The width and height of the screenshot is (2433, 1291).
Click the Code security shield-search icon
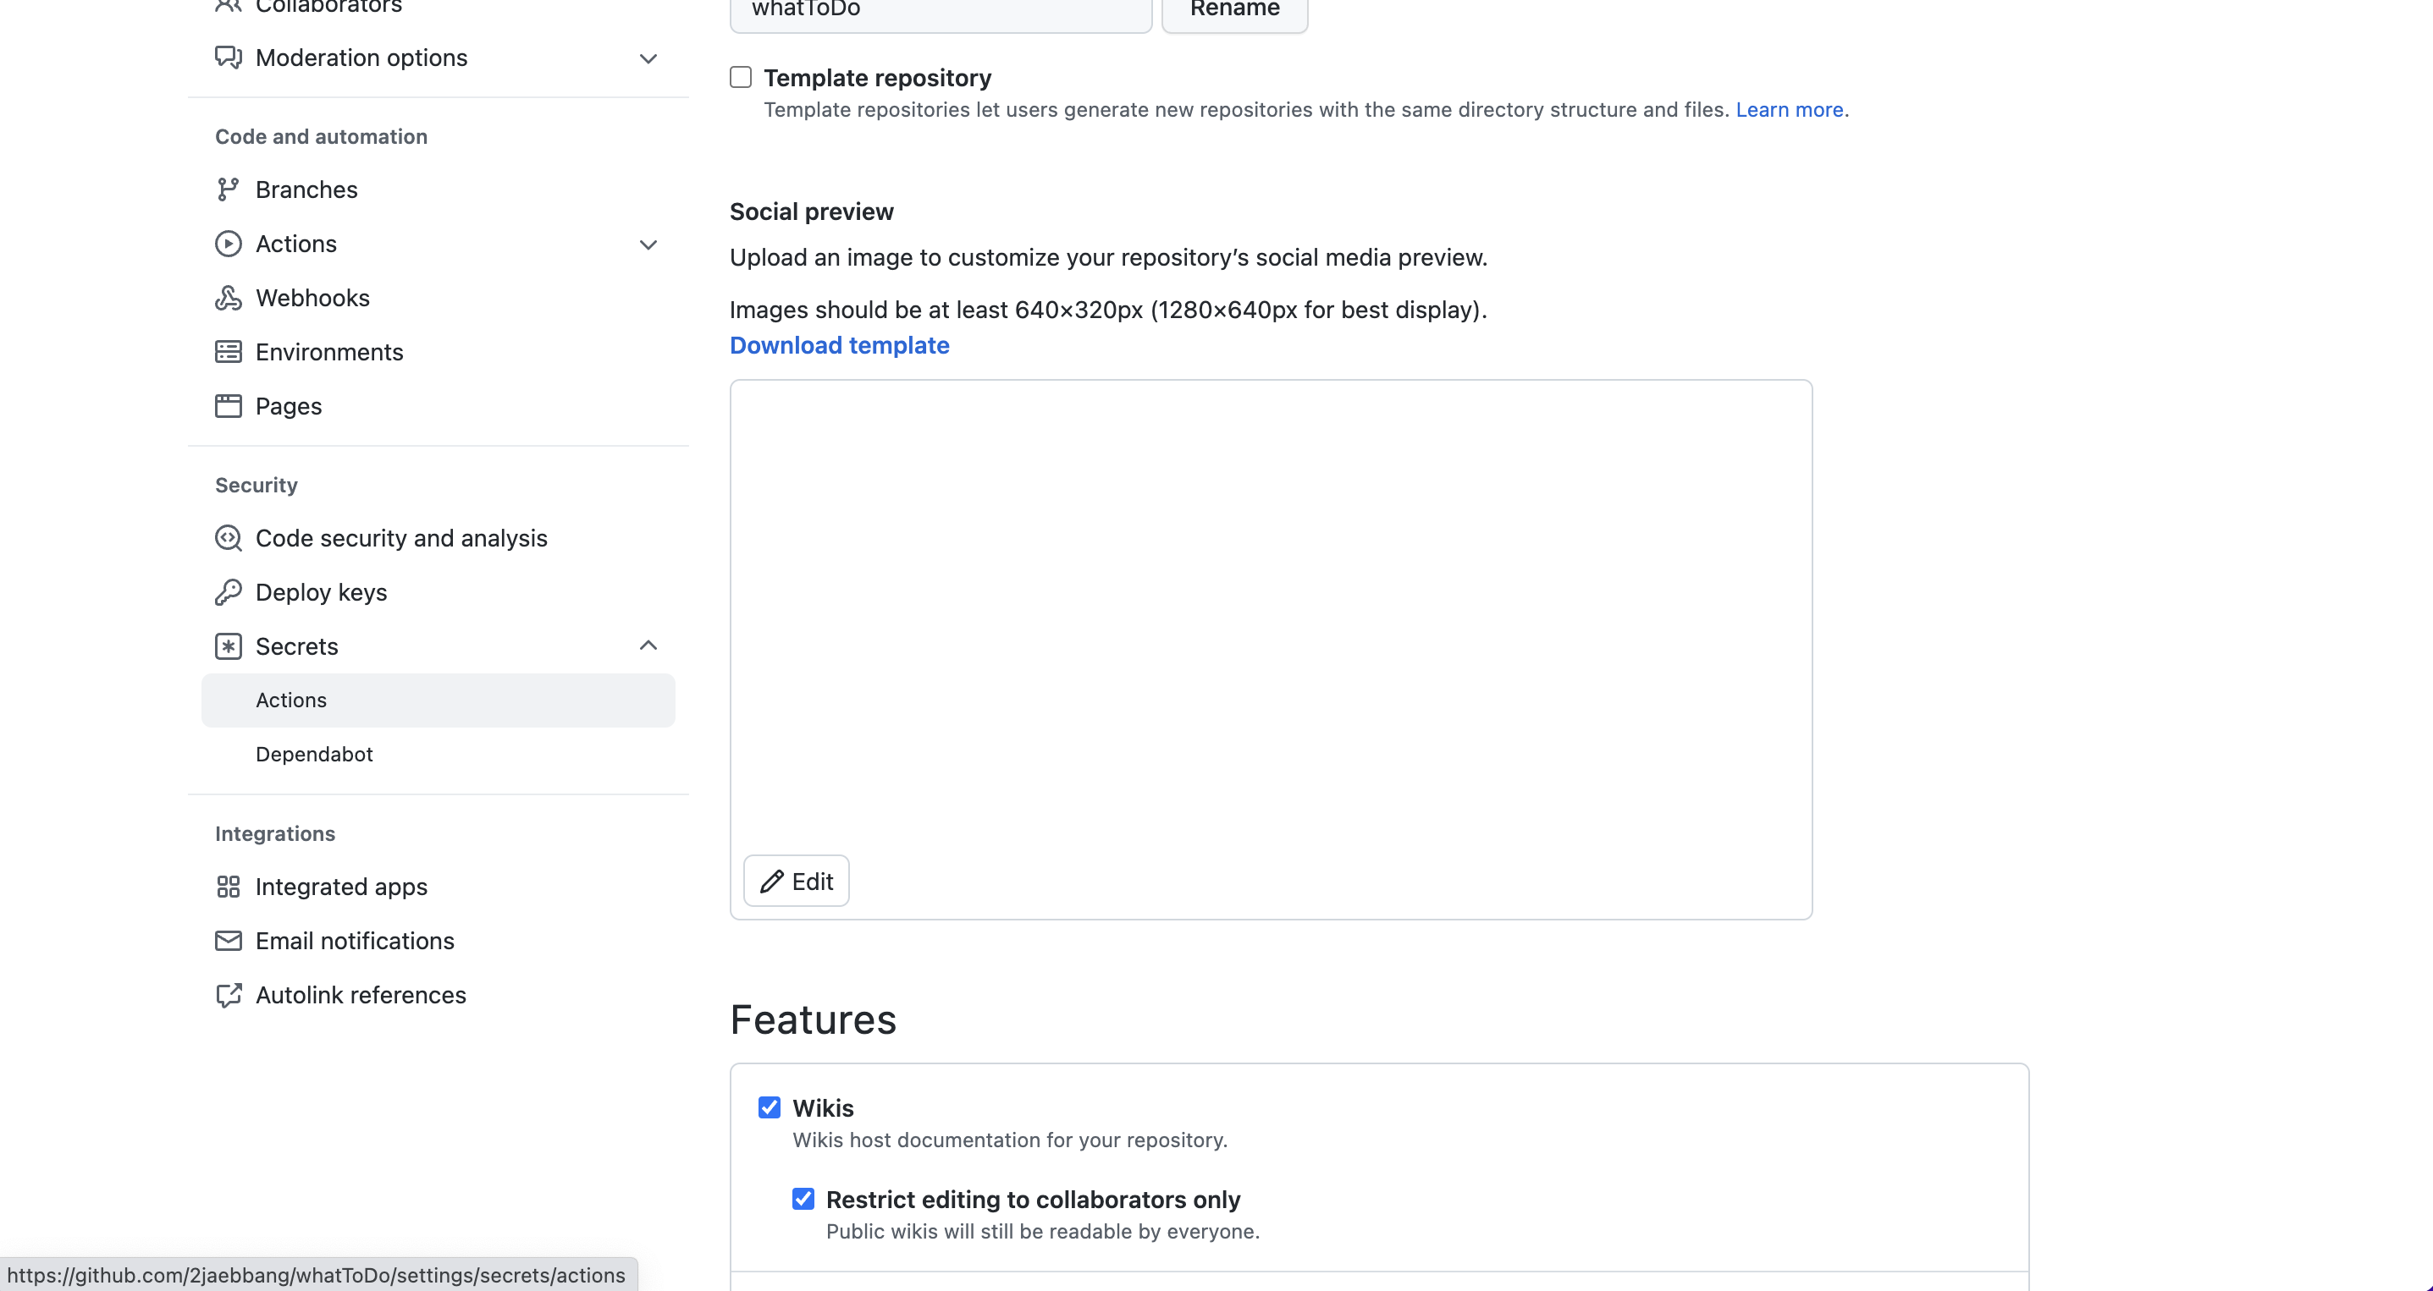click(228, 538)
